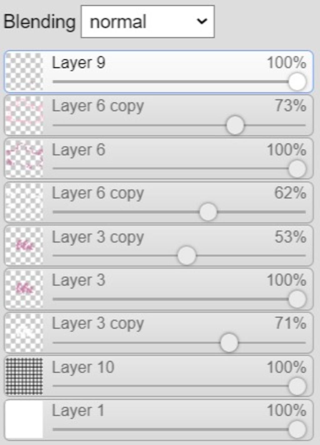
Task: Select the Layer 6 copy thumbnail at 62%
Action: [24, 202]
